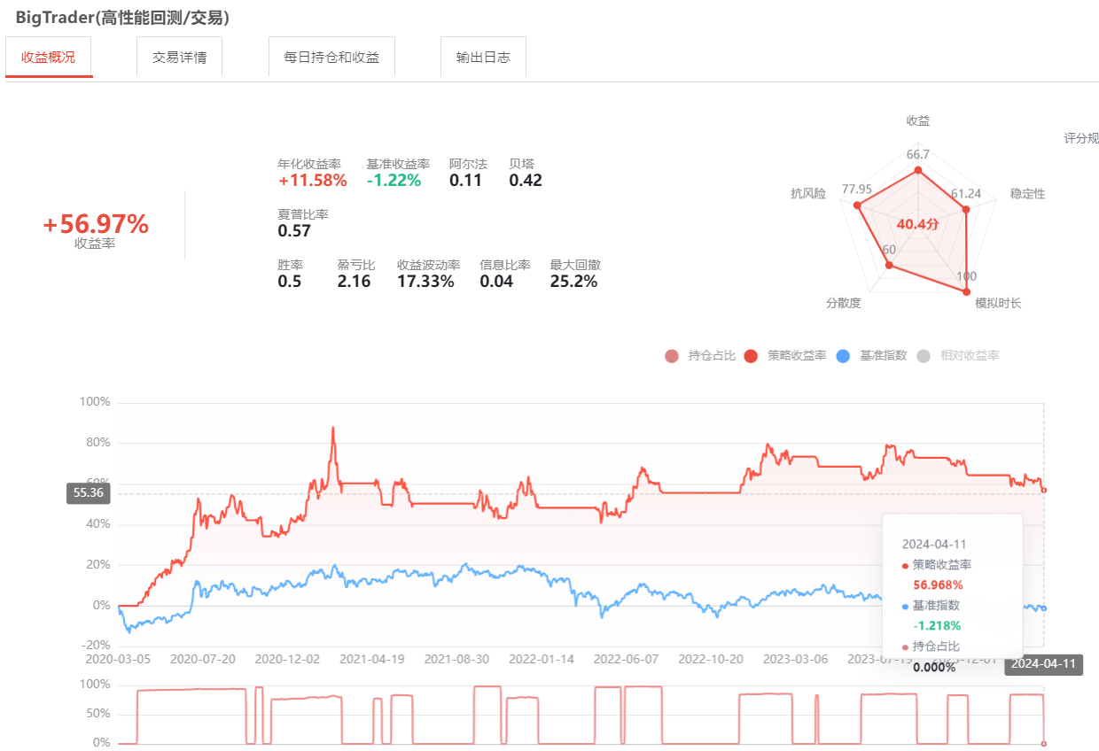
Task: Click the 55.36 y-axis value label
Action: pos(89,493)
